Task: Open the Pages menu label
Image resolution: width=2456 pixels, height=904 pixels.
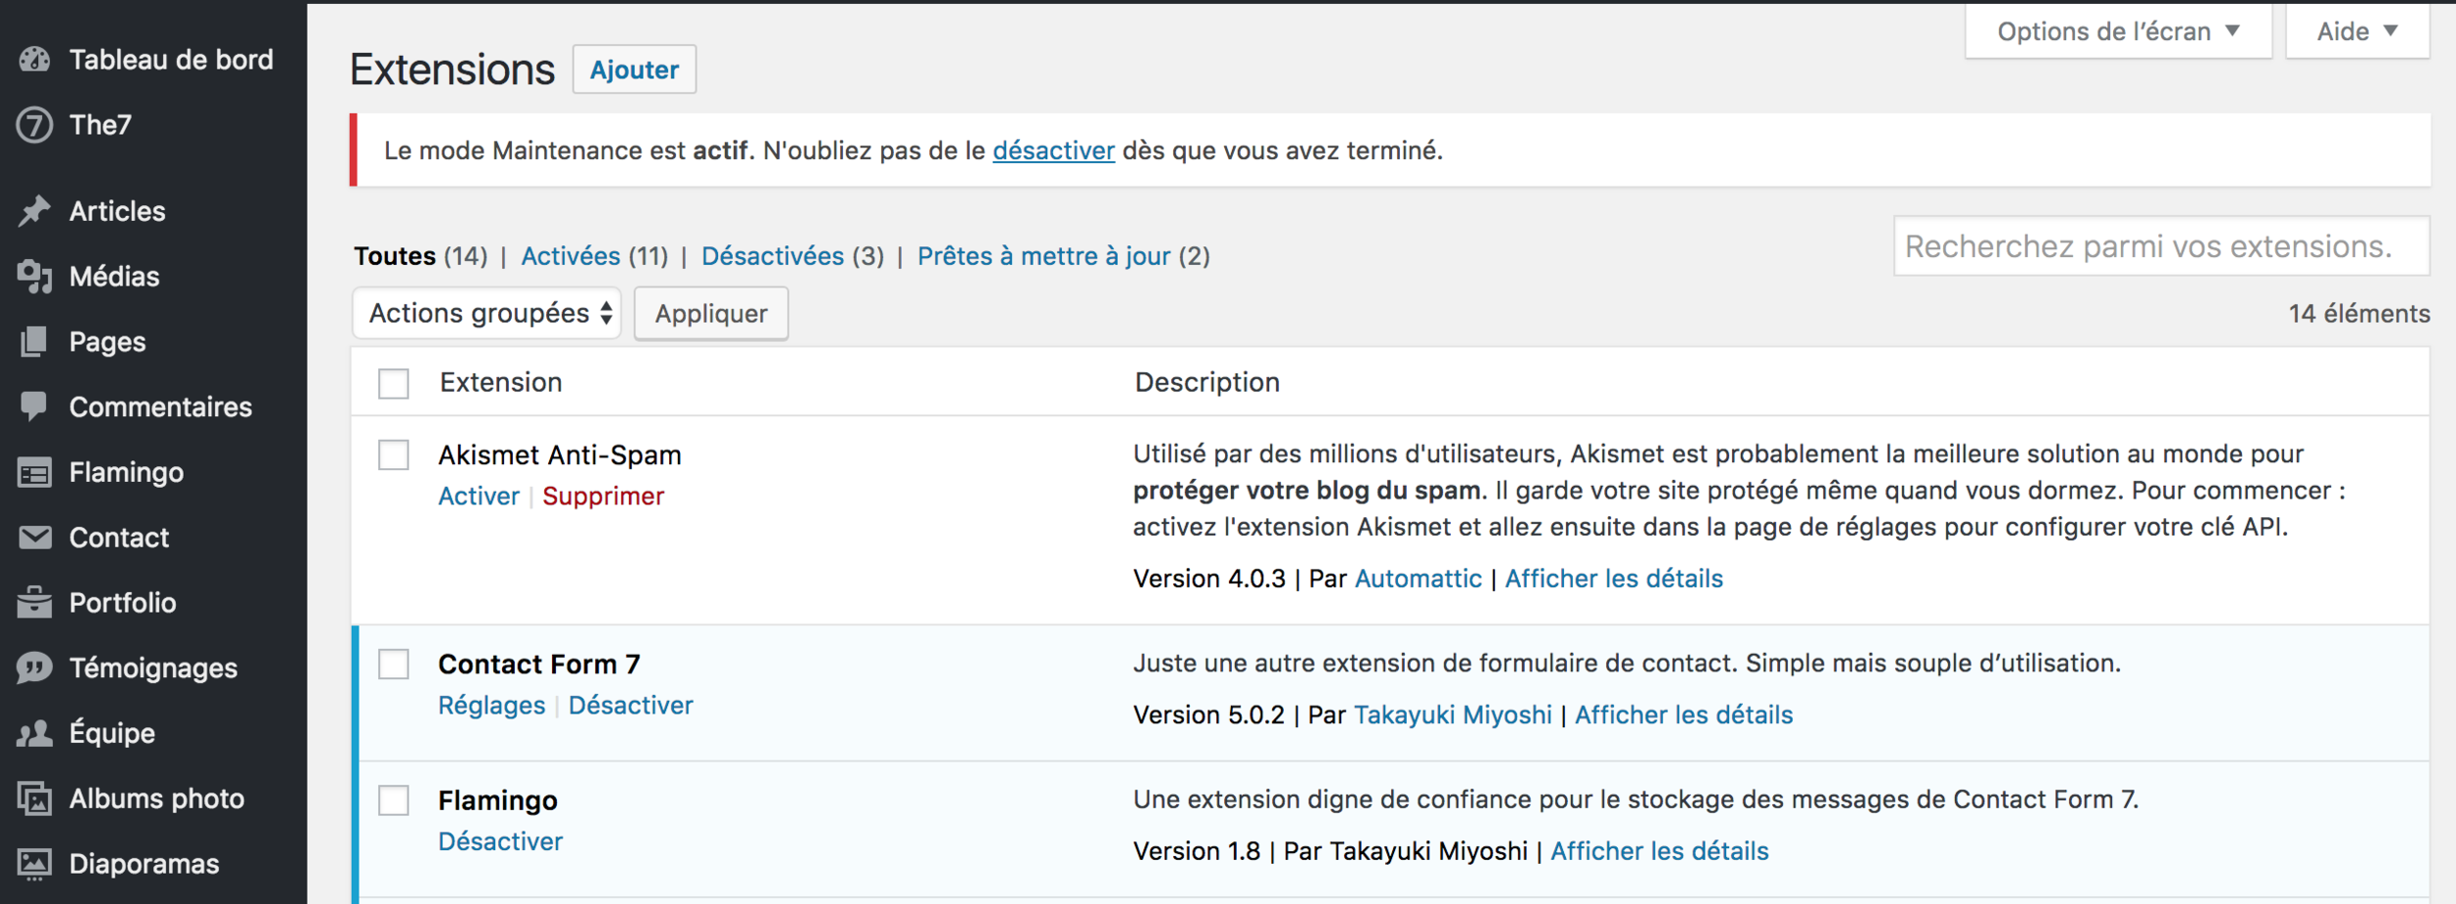Action: [107, 342]
